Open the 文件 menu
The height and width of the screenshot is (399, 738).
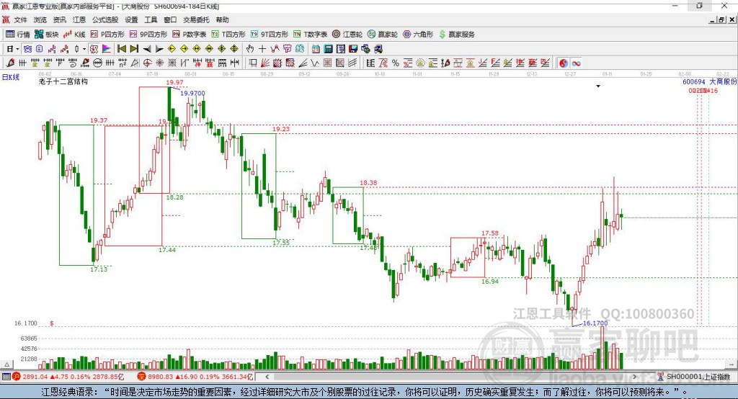(20, 19)
